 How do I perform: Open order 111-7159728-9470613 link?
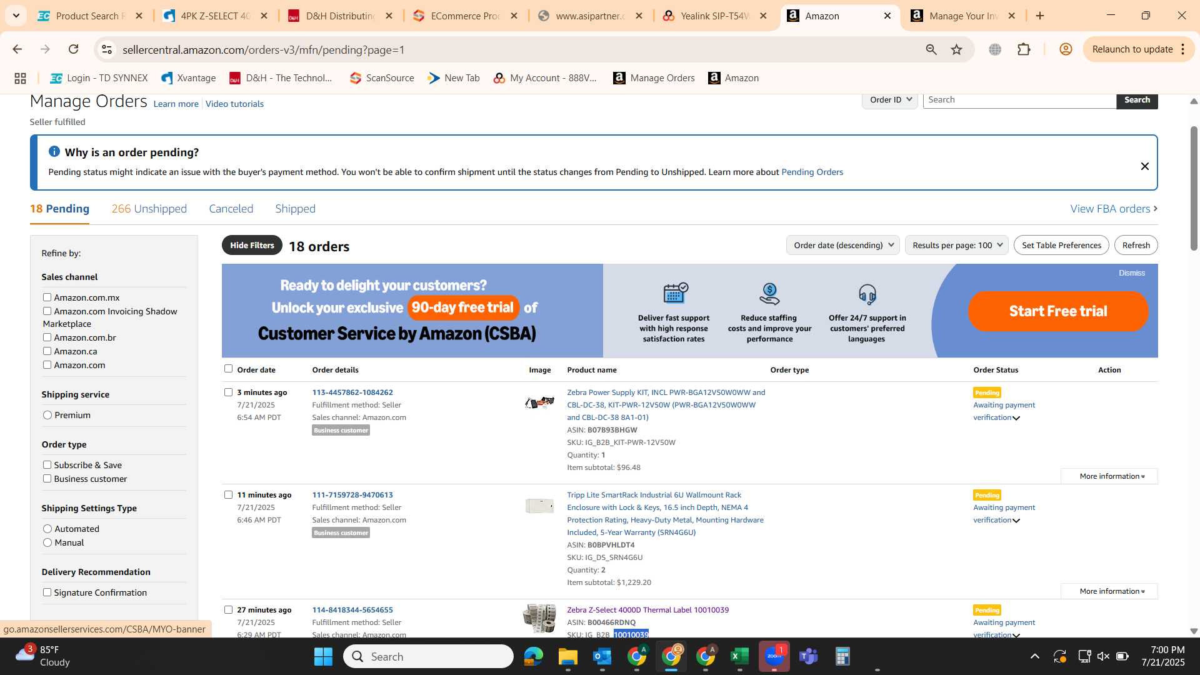352,495
